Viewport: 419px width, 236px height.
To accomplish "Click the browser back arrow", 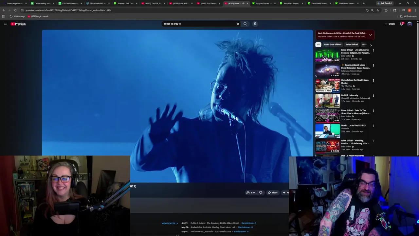I will (4, 10).
